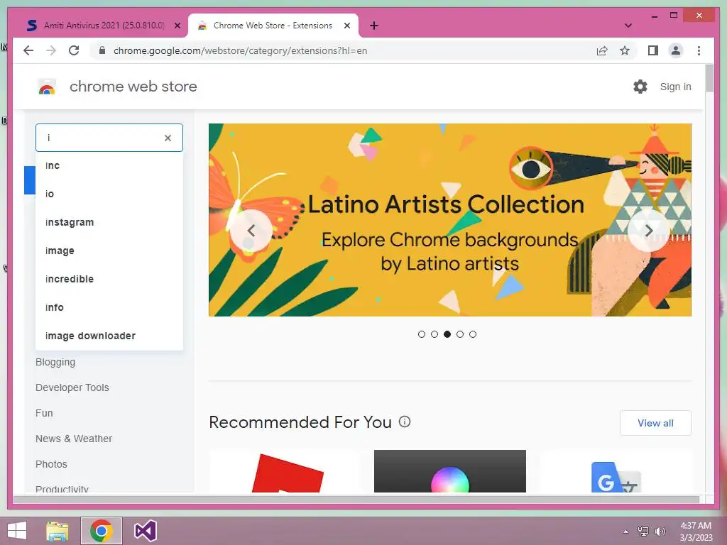
Task: Bookmark this tab with star icon
Action: click(x=625, y=50)
